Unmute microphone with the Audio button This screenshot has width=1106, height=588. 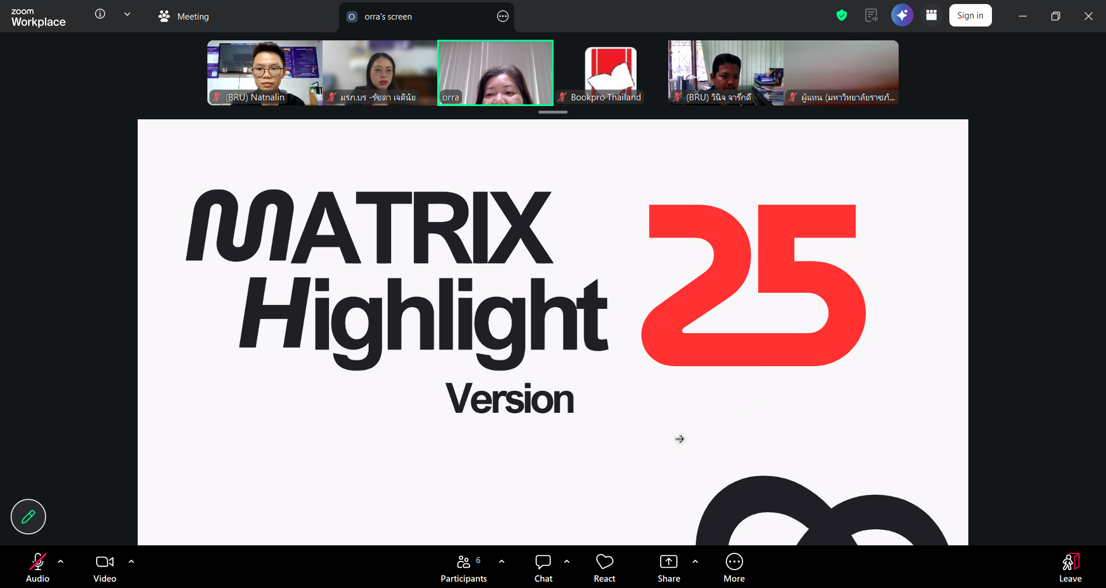[38, 568]
